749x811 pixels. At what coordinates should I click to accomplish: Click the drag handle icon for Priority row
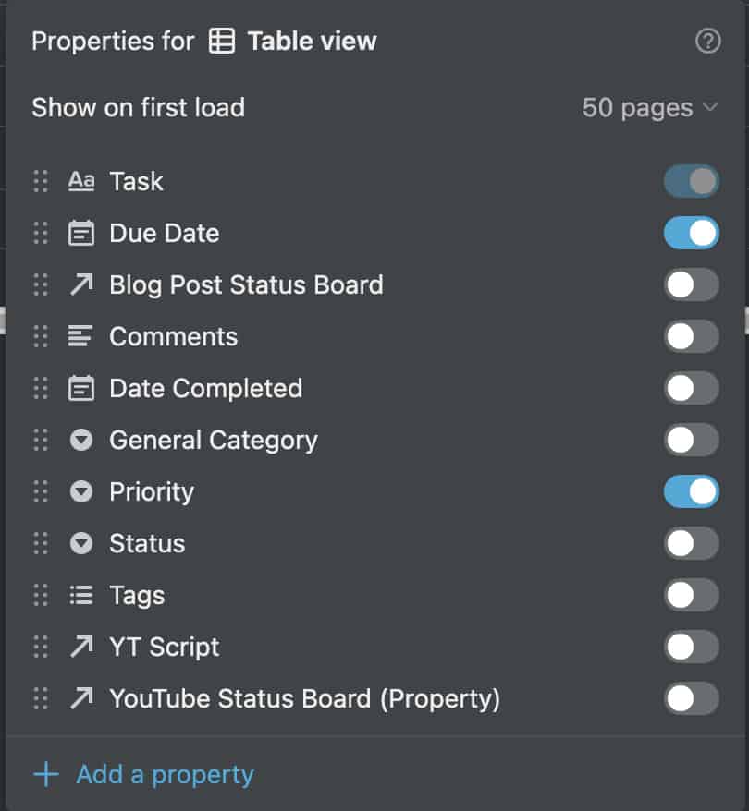click(41, 491)
